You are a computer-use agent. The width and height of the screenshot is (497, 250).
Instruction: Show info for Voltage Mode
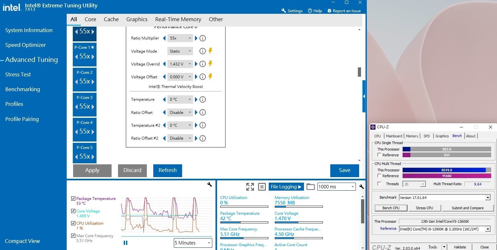[203, 51]
